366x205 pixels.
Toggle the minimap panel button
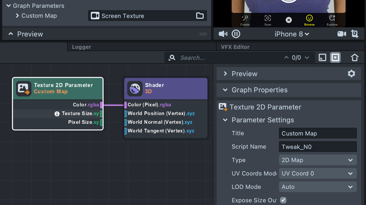[322, 58]
